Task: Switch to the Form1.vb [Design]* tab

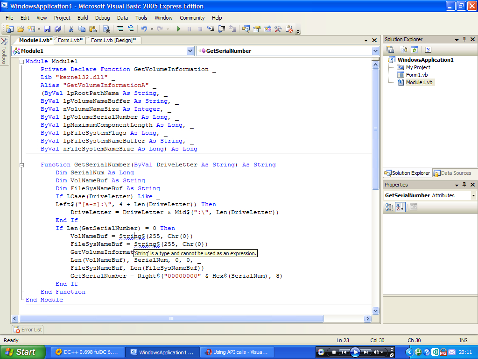Action: point(113,40)
